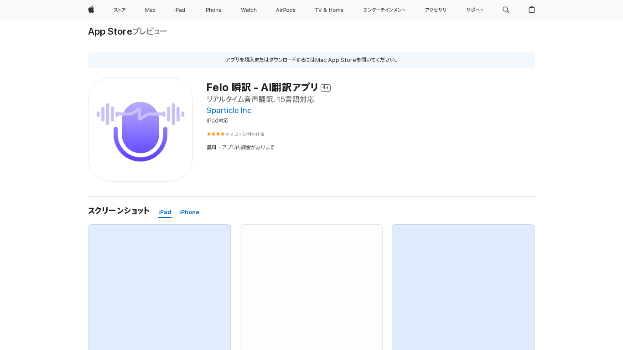Open the Sparticle Inc developer link

point(229,110)
